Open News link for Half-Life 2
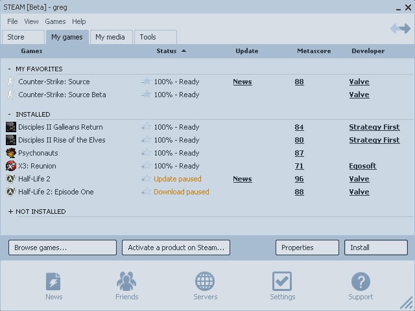This screenshot has height=311, width=415. tap(243, 179)
